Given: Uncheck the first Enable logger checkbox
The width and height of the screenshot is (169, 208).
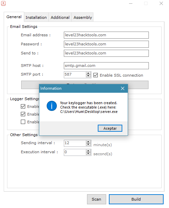Looking at the screenshot, I should point(23,107).
